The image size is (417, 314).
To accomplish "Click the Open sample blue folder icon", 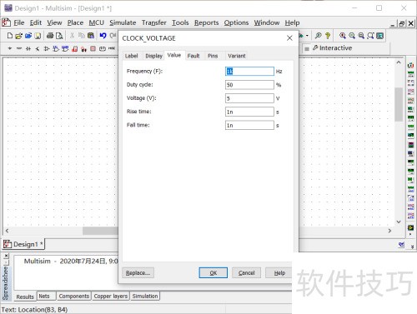I will 28,36.
